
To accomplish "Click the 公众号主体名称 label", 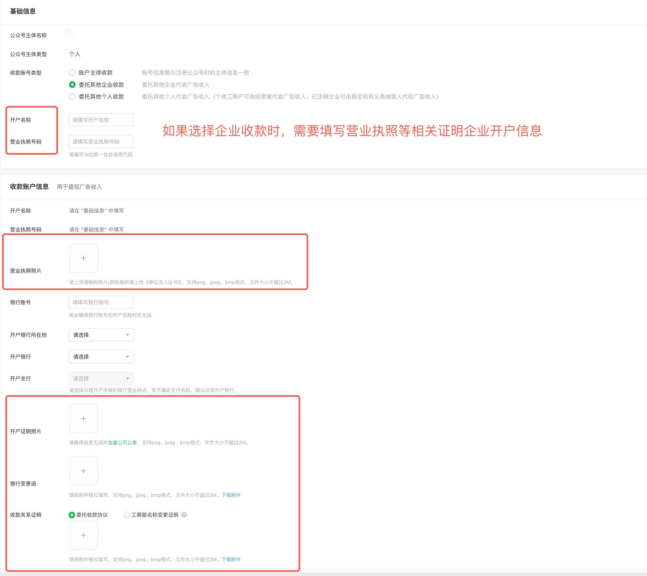I will pos(28,35).
